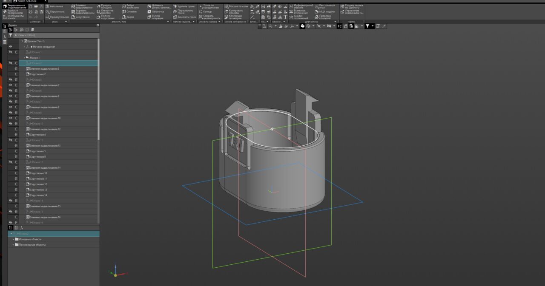Switch to Твердотельное моделирование toolset
Screen dimensions: 545x286
(x=14, y=6)
